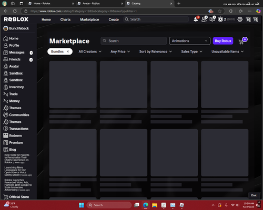Open the settings gear icon

[x=240, y=19]
